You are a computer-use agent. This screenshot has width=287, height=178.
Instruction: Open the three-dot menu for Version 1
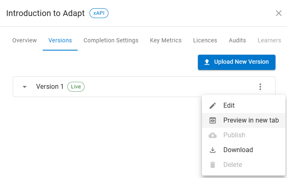pyautogui.click(x=260, y=87)
